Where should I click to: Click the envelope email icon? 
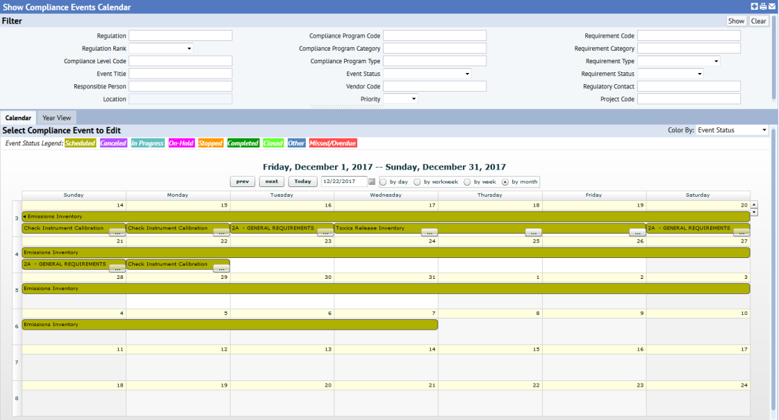click(x=772, y=6)
